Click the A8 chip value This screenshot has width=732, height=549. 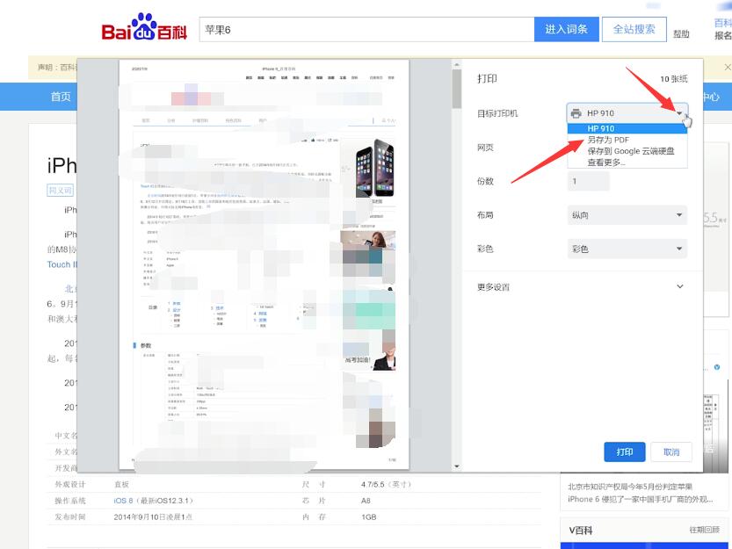pos(366,501)
